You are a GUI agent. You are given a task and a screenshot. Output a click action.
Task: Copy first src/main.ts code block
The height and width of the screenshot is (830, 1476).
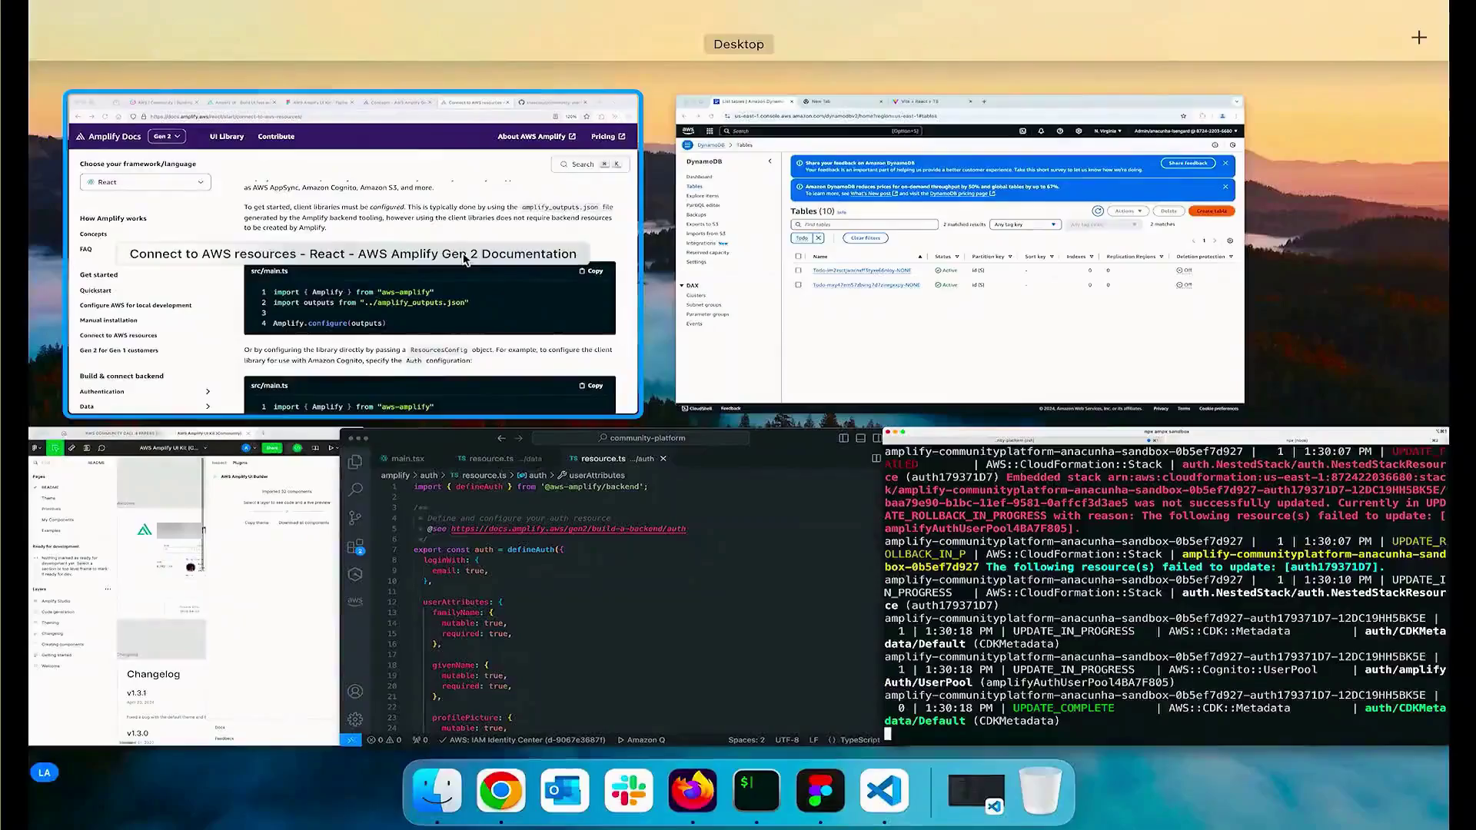[591, 271]
